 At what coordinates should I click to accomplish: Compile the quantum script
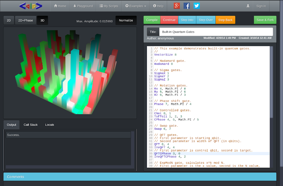152,20
